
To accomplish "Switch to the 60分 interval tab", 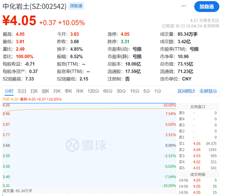I will [108, 91].
